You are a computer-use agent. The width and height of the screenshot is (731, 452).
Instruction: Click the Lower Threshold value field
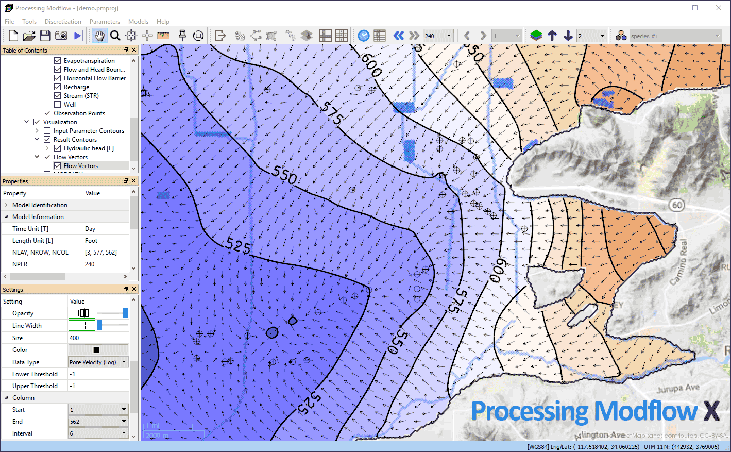click(98, 374)
